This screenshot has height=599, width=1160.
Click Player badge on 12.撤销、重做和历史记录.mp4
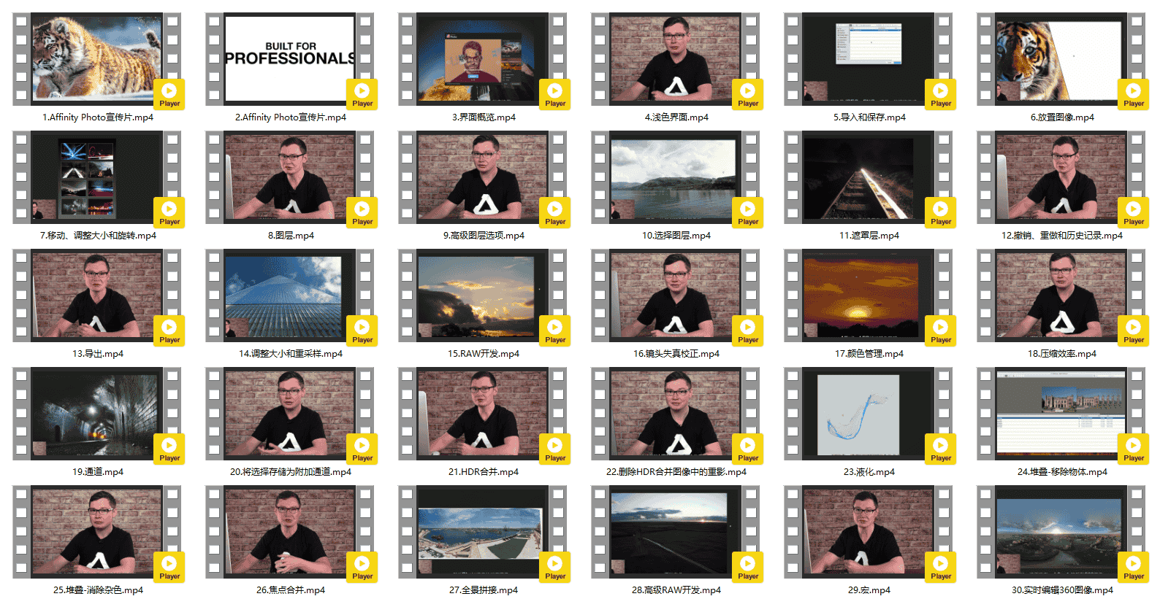coord(1134,212)
